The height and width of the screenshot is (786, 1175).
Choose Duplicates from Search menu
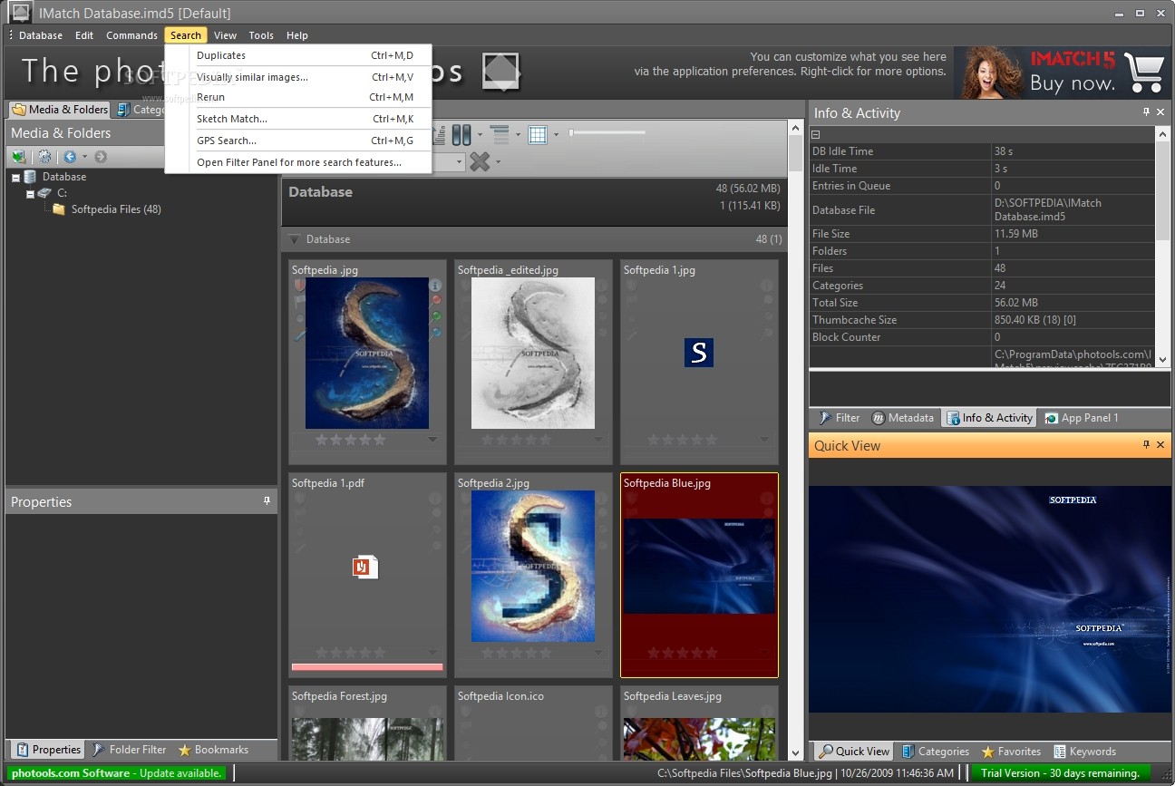coord(298,55)
